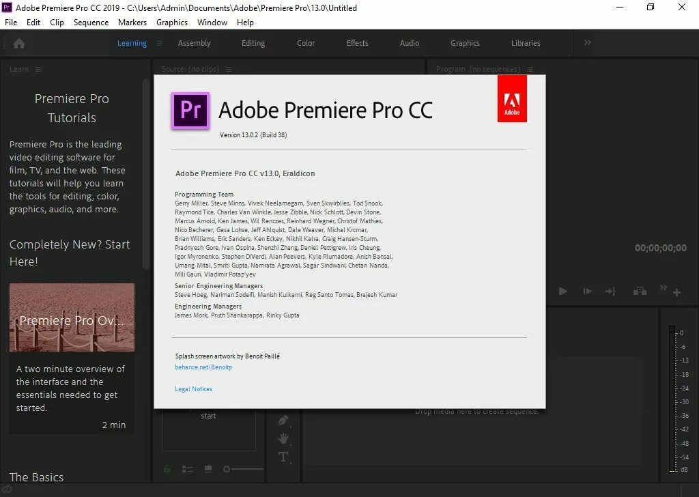Image resolution: width=699 pixels, height=497 pixels.
Task: Open the Sequence menu
Action: pos(91,23)
